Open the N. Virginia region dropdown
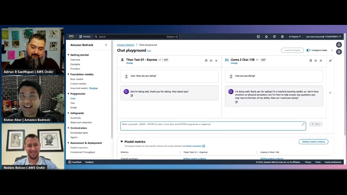Image resolution: width=347 pixels, height=195 pixels. coord(295,37)
